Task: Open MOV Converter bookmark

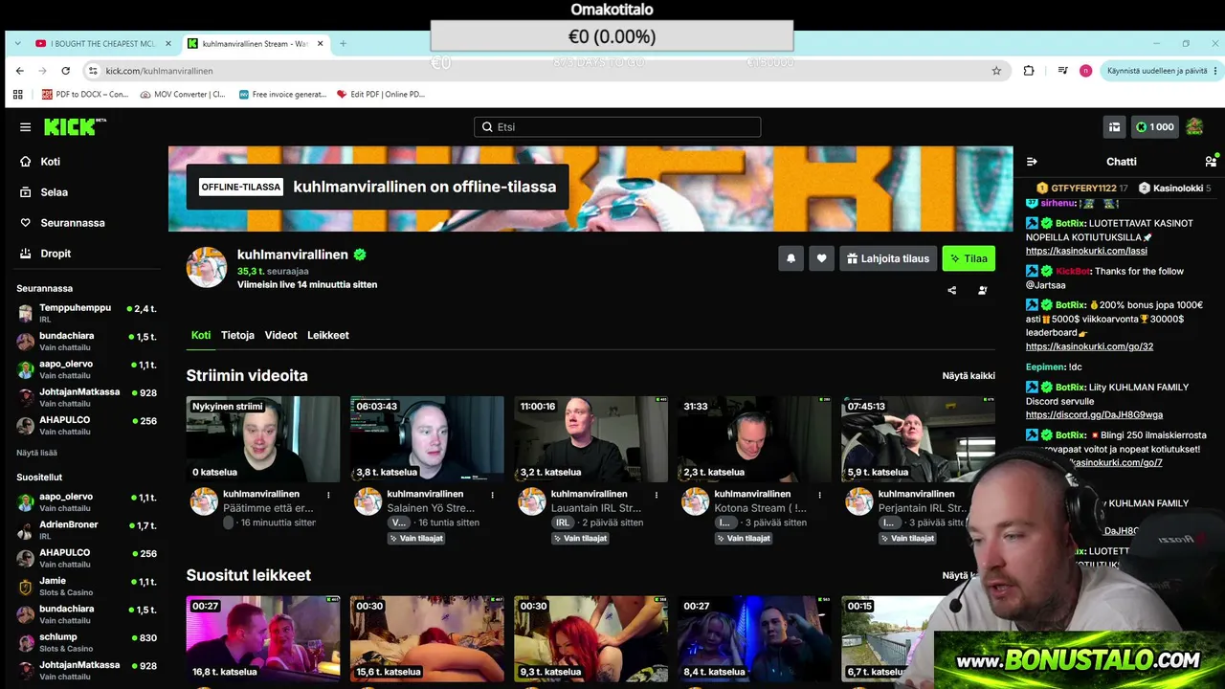Action: point(183,94)
